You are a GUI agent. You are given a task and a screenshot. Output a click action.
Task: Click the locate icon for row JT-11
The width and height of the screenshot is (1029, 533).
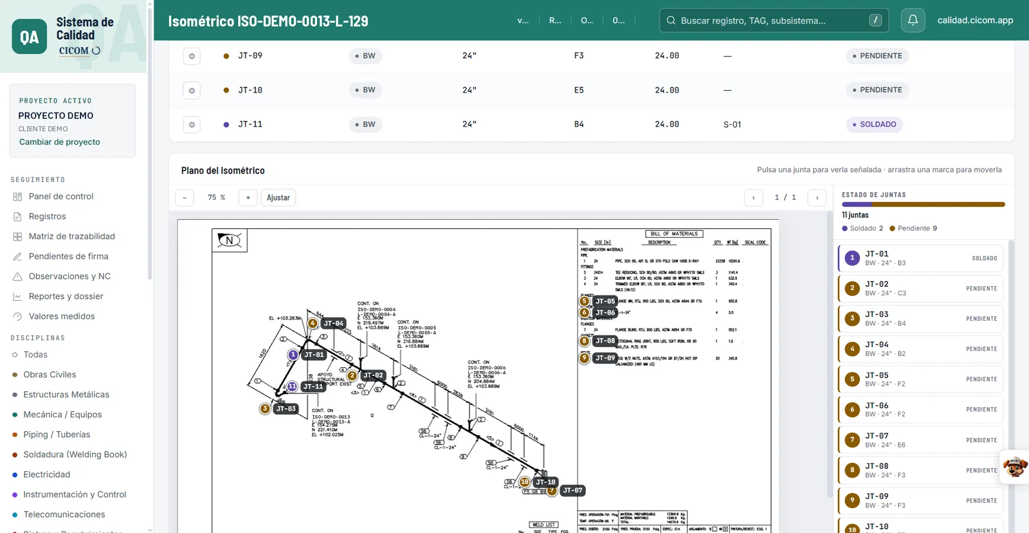[x=192, y=125]
